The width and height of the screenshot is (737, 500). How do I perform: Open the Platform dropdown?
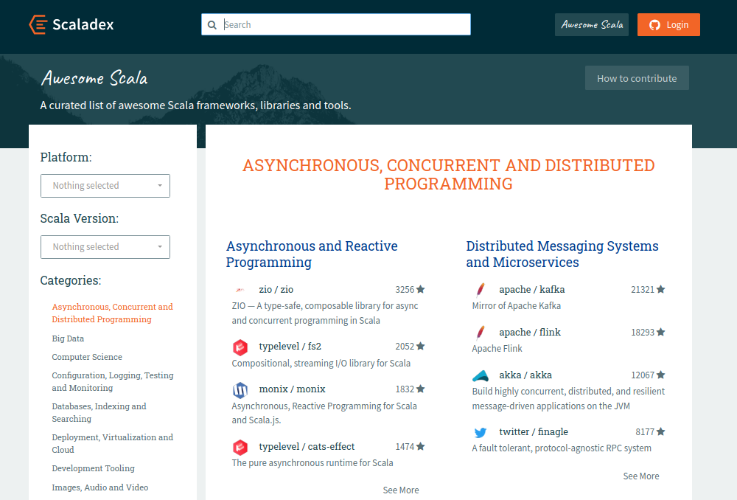pyautogui.click(x=105, y=186)
